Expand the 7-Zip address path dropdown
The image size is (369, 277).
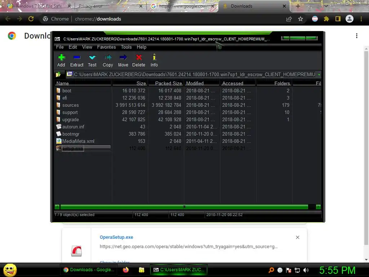[319, 75]
